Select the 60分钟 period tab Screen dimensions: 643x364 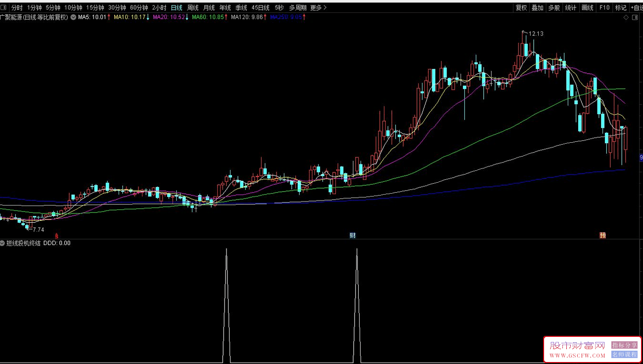[139, 8]
